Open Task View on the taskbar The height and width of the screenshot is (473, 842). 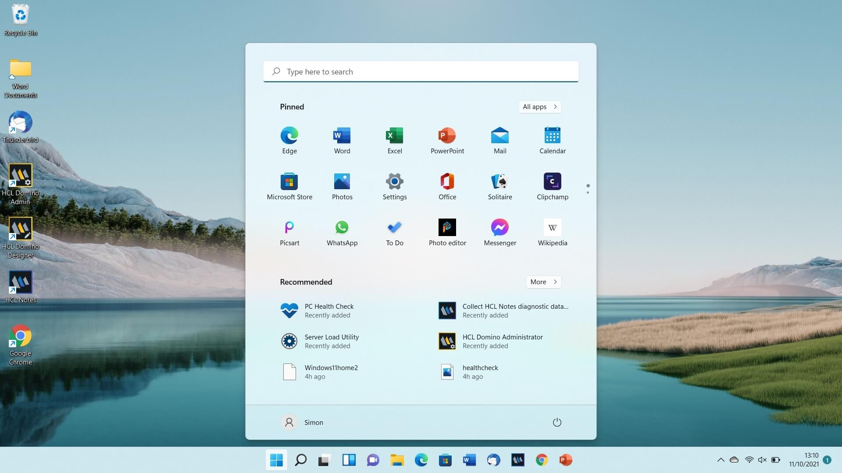[x=324, y=460]
